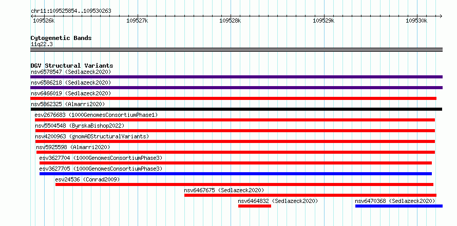Click the black nsv5862325 variant bar
The height and width of the screenshot is (226, 457).
(236, 109)
